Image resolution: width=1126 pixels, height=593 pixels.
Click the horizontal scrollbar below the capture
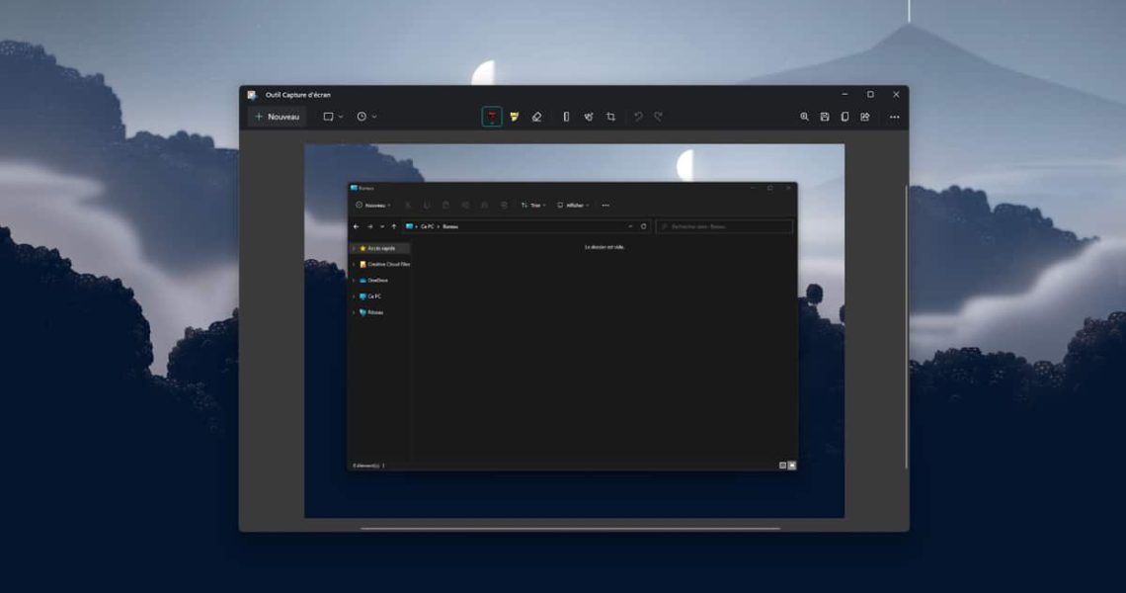click(570, 528)
